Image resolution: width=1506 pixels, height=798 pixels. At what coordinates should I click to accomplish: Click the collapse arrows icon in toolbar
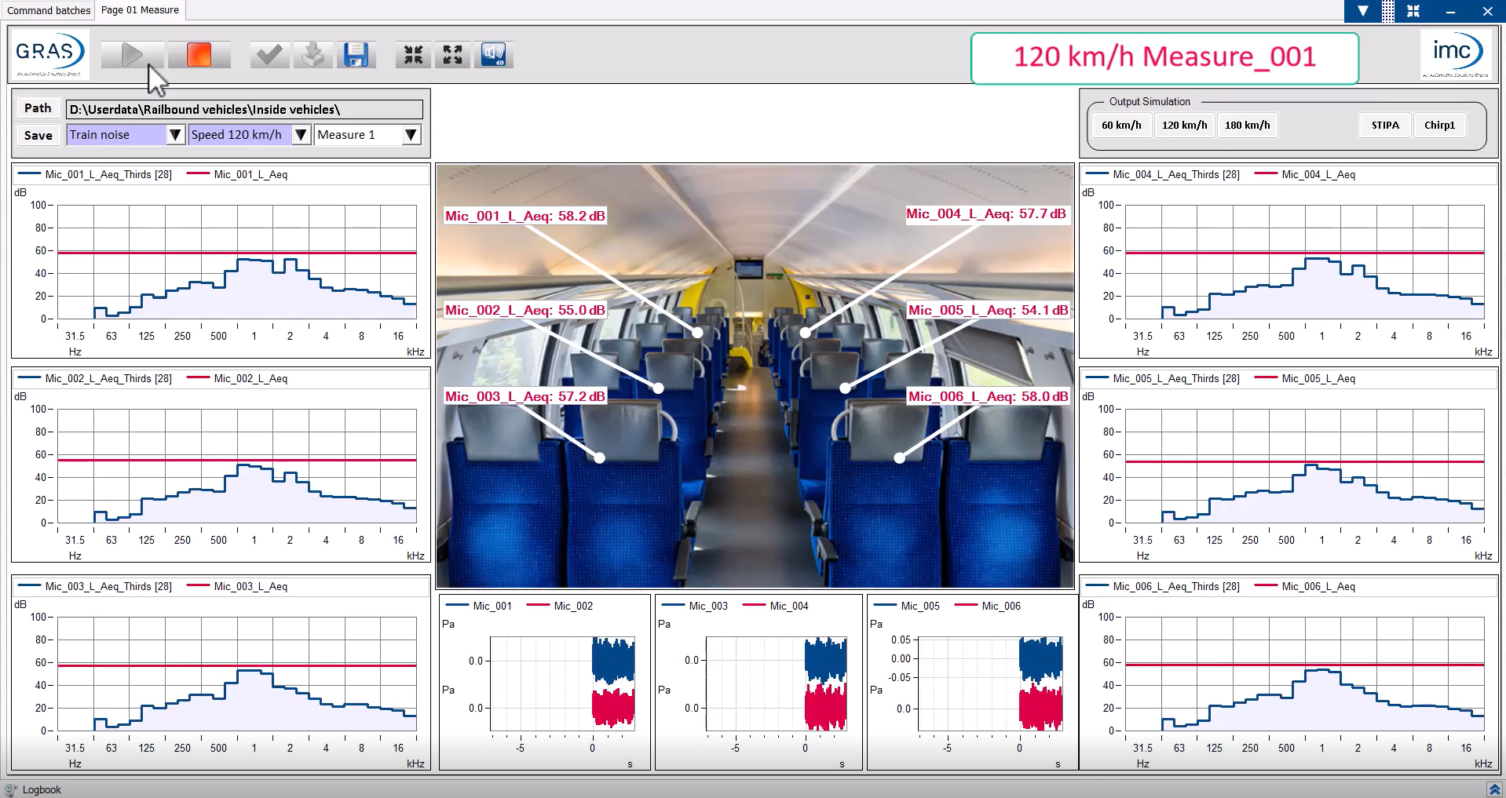(x=413, y=55)
